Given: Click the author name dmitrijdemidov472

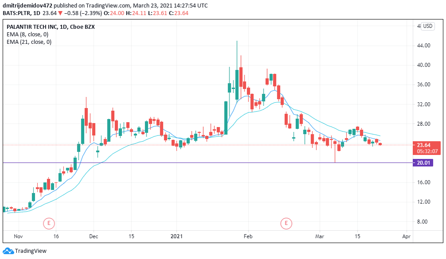Looking at the screenshot, I should click(x=27, y=6).
